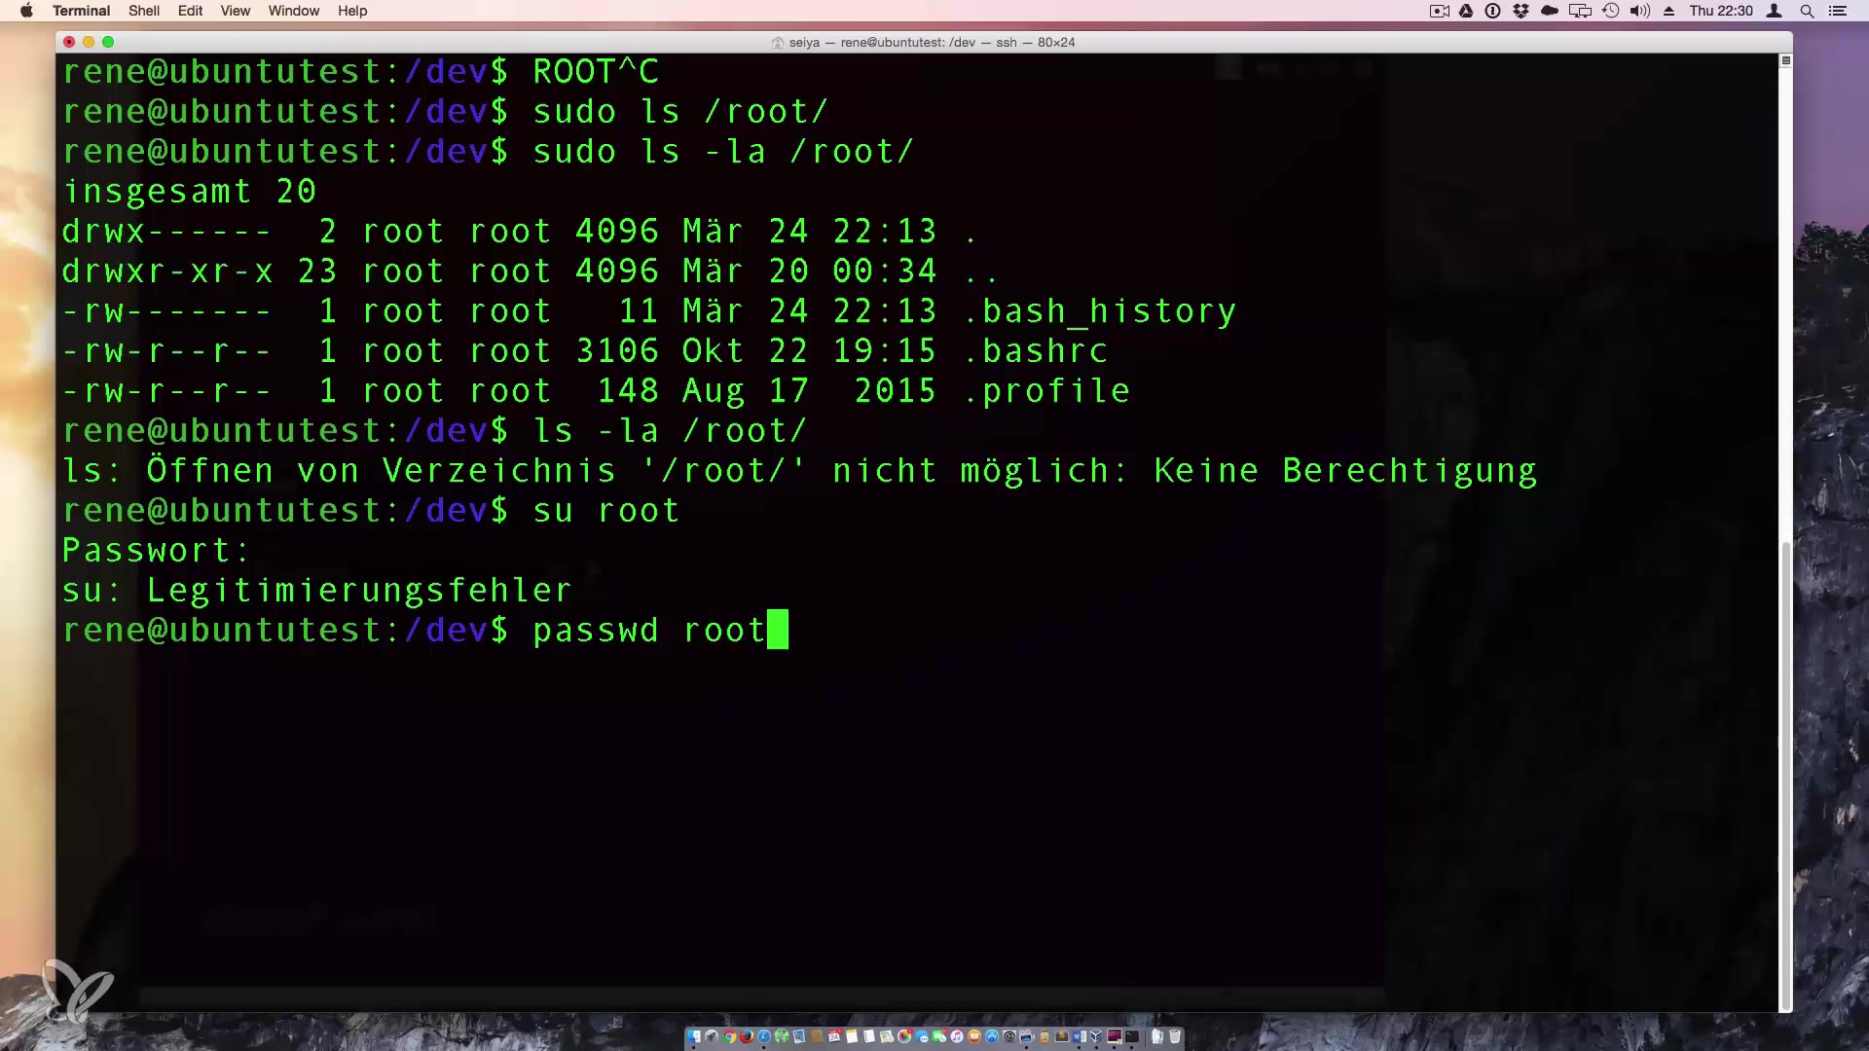Open the Notification Center list icon
1869x1051 pixels.
[x=1838, y=11]
